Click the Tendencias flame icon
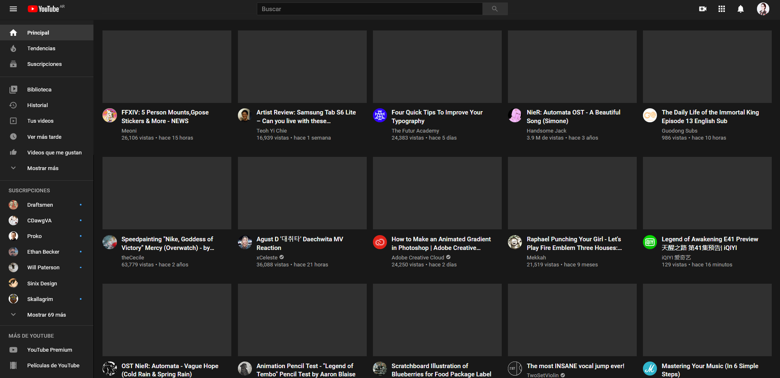The height and width of the screenshot is (378, 780). [13, 48]
